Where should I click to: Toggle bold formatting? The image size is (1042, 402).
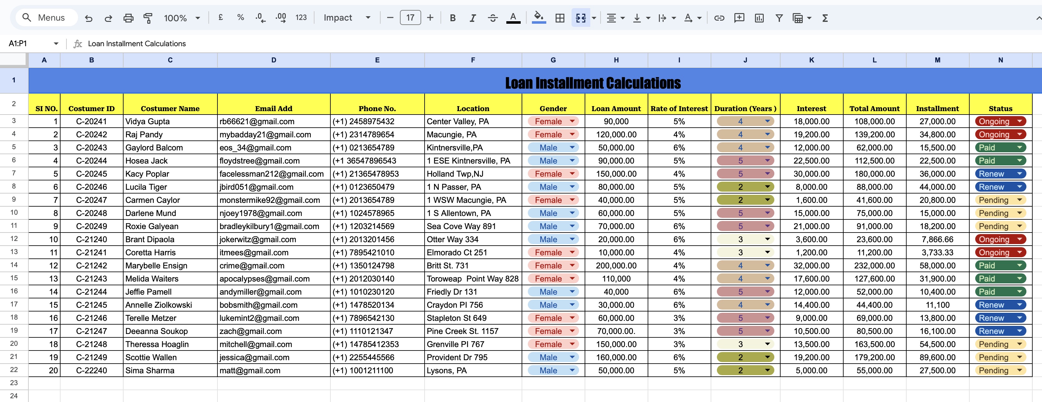point(453,18)
